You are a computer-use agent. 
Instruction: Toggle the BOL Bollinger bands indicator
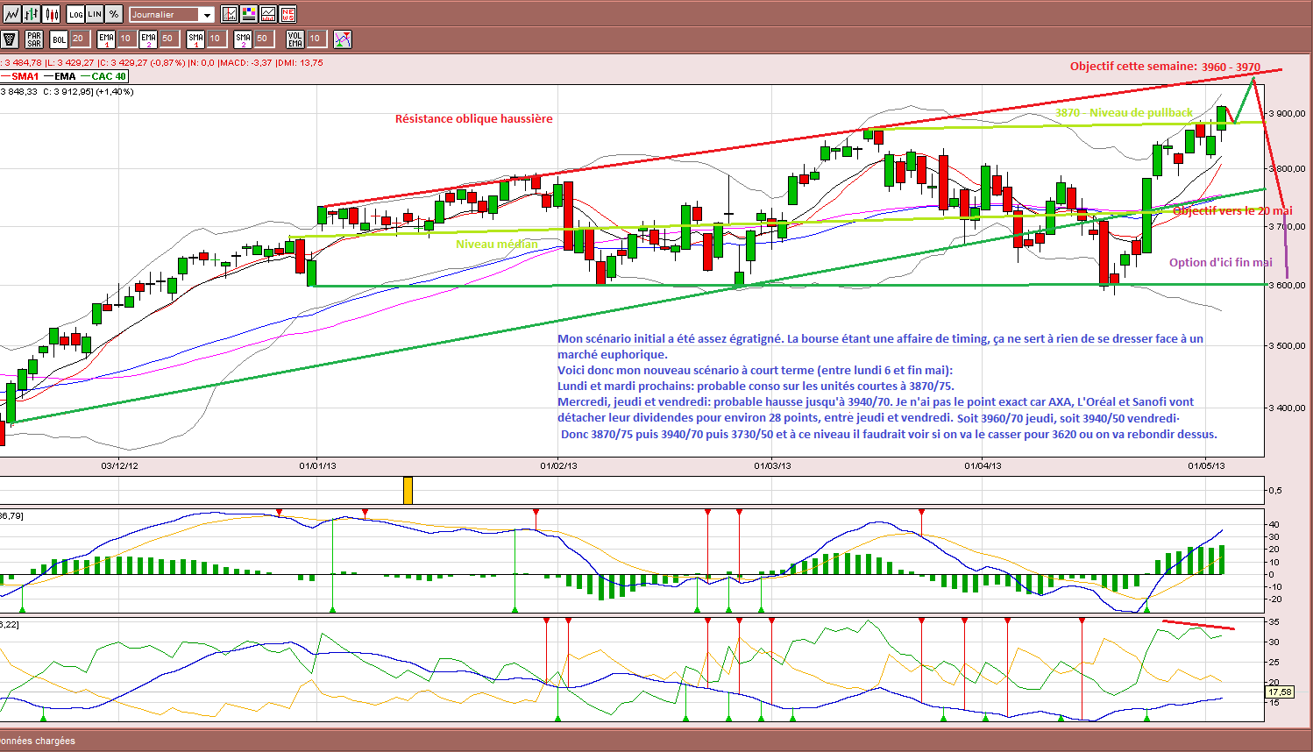59,39
